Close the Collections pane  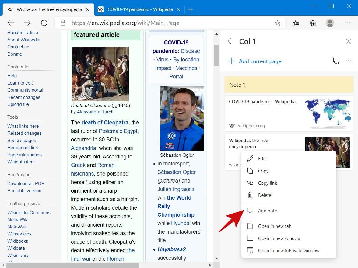point(348,41)
